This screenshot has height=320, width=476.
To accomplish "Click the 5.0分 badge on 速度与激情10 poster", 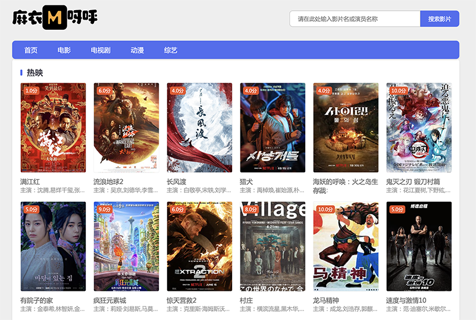I will pos(397,209).
